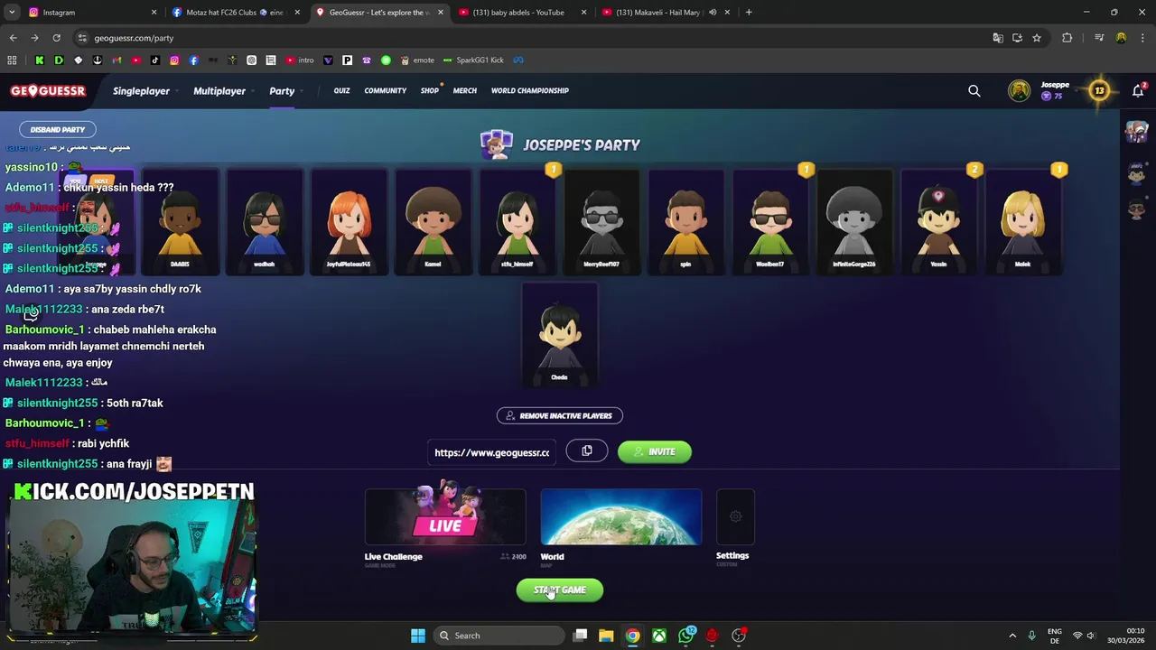Open the volume tray icon
The height and width of the screenshot is (650, 1156).
(x=1091, y=636)
